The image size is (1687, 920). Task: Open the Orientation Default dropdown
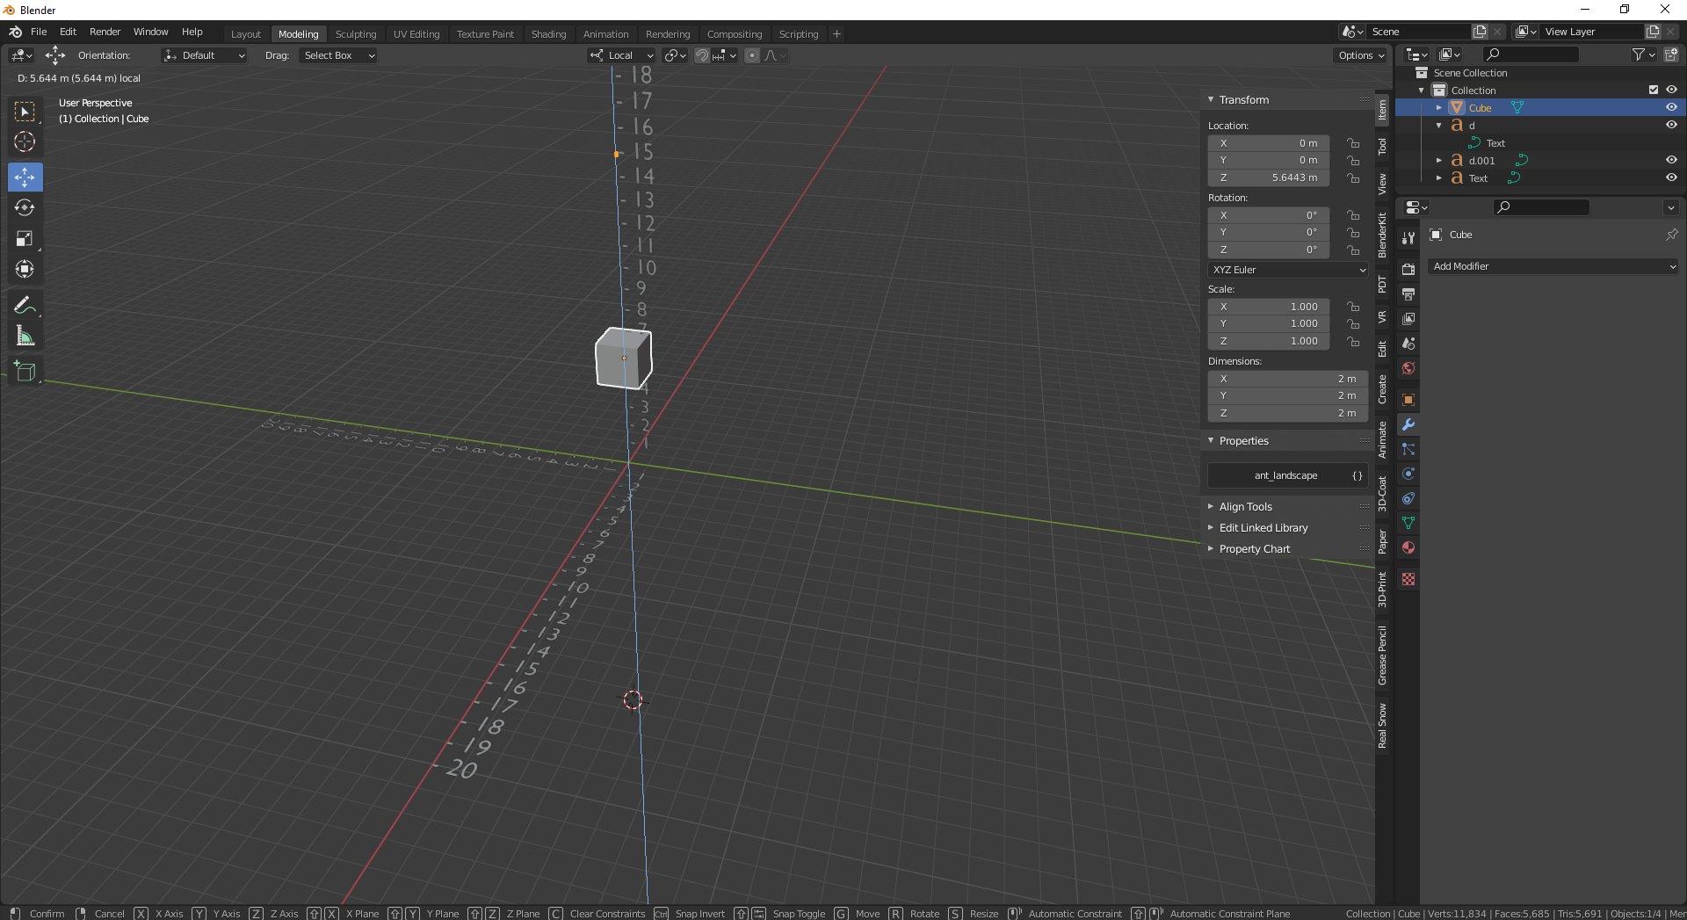[x=204, y=55]
